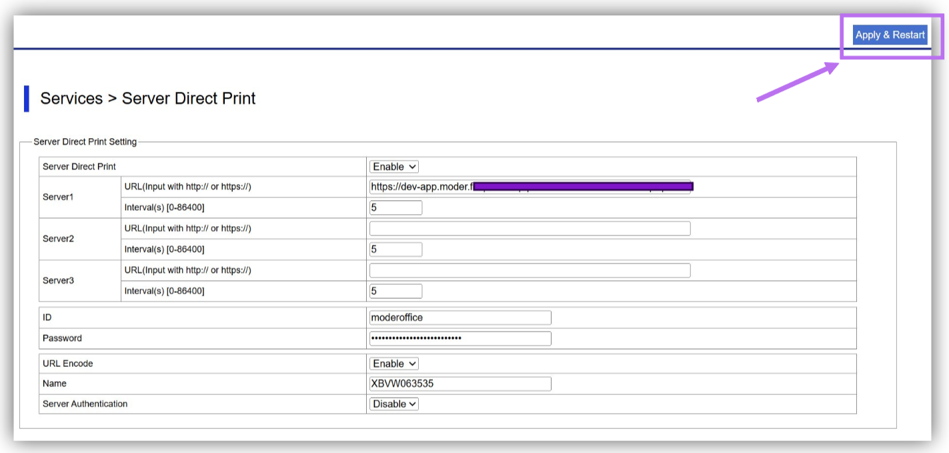Open the URL Encode dropdown
949x453 pixels.
click(x=394, y=364)
